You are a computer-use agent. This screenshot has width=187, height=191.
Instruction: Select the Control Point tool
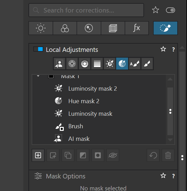tap(72, 64)
